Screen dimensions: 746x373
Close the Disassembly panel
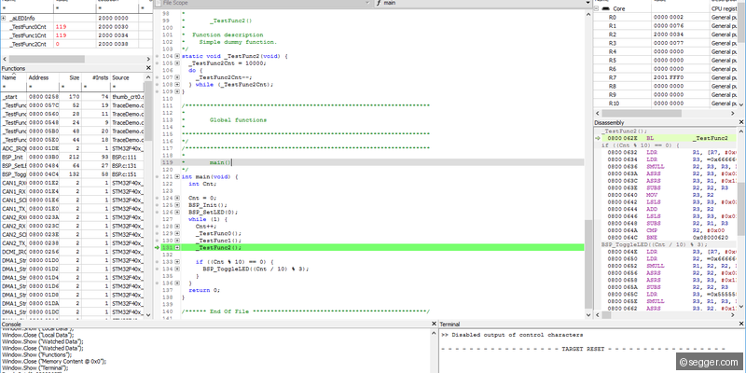coord(740,121)
